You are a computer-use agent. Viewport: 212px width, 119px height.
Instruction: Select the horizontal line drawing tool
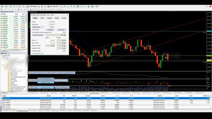(12, 9)
